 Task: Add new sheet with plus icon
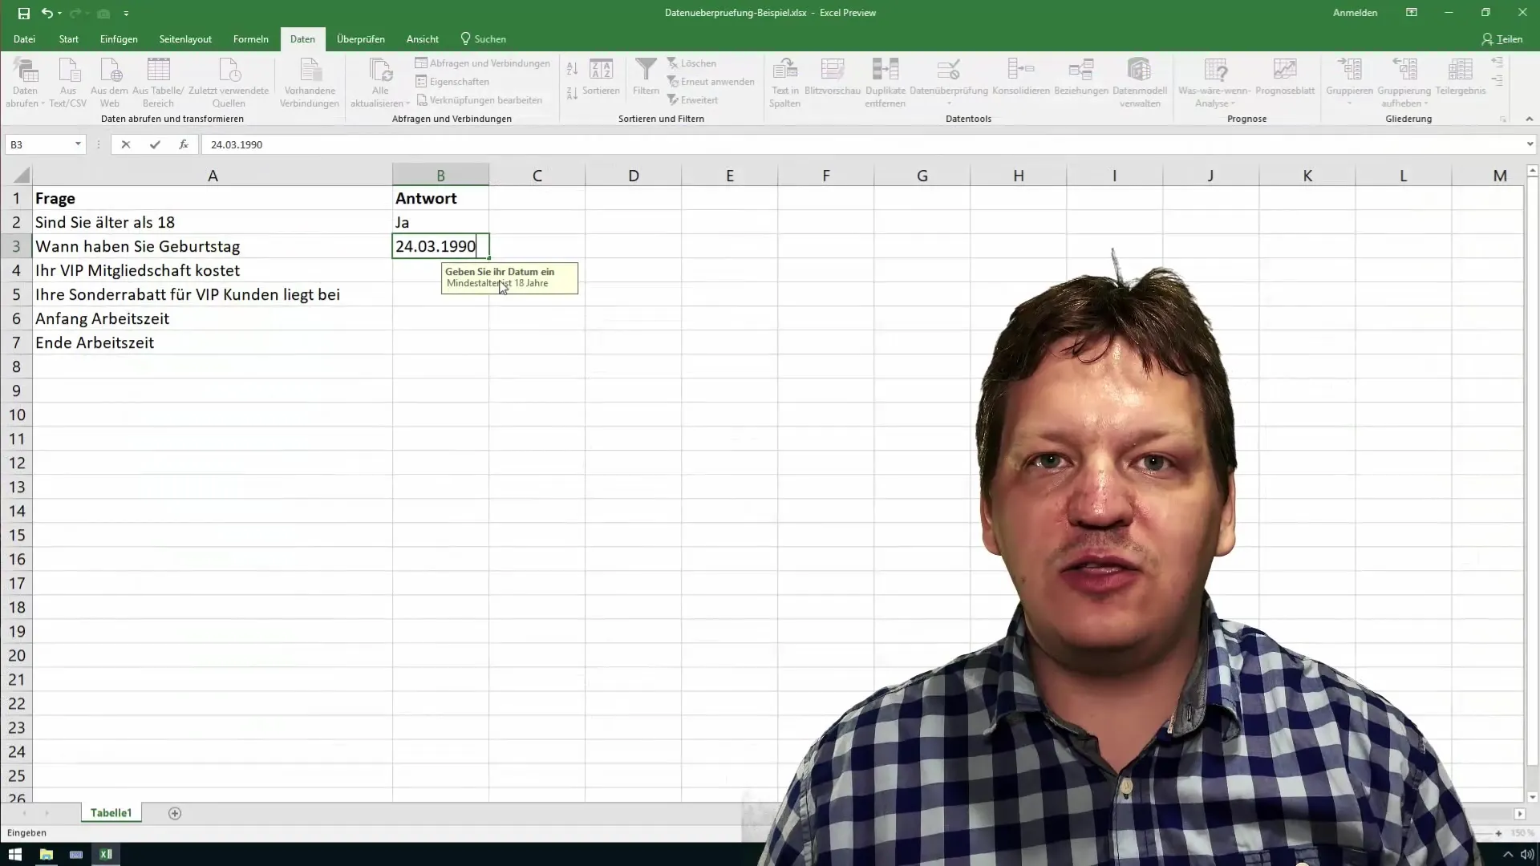coord(175,813)
